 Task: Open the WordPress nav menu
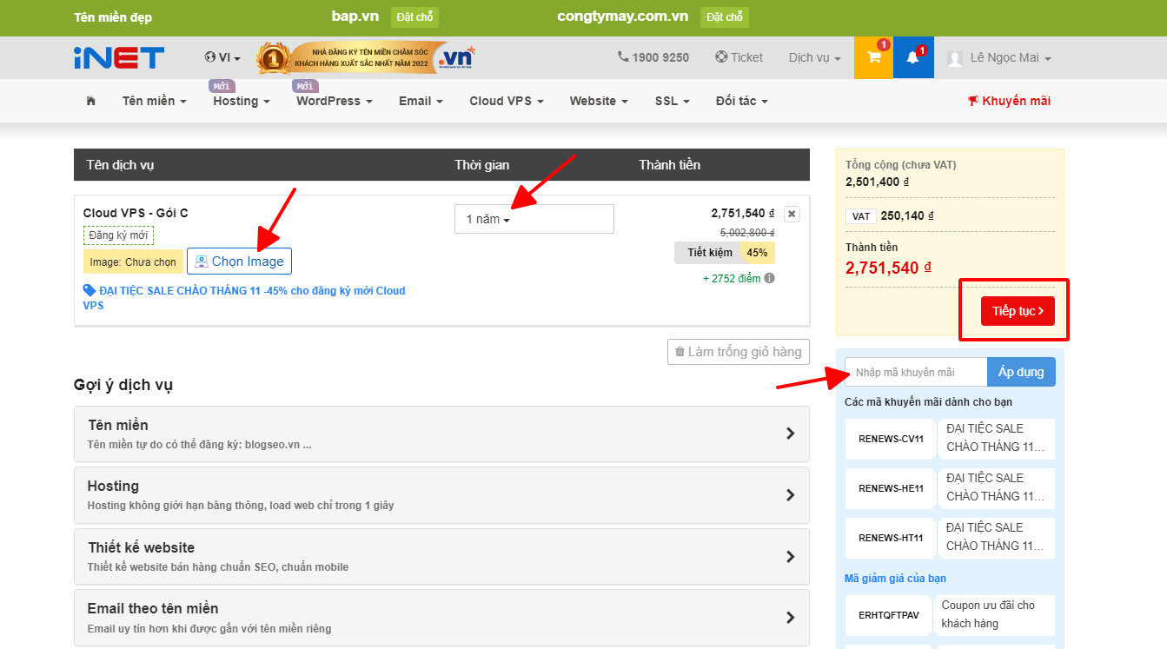[335, 101]
